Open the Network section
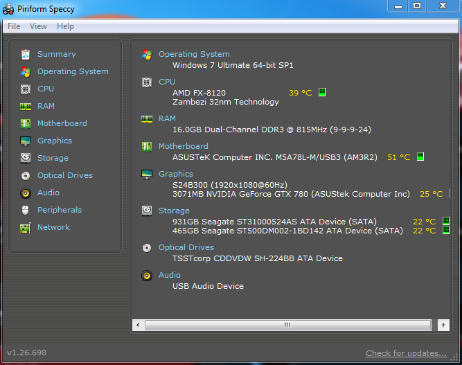Image resolution: width=462 pixels, height=365 pixels. [x=53, y=227]
